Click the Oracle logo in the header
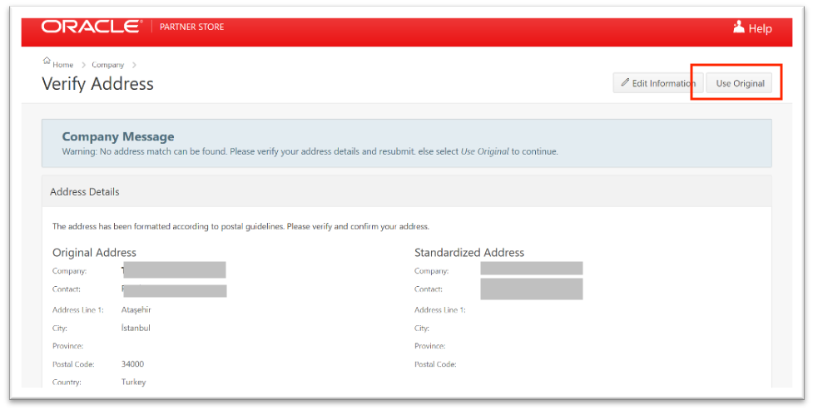Image resolution: width=813 pixels, height=410 pixels. pyautogui.click(x=91, y=27)
